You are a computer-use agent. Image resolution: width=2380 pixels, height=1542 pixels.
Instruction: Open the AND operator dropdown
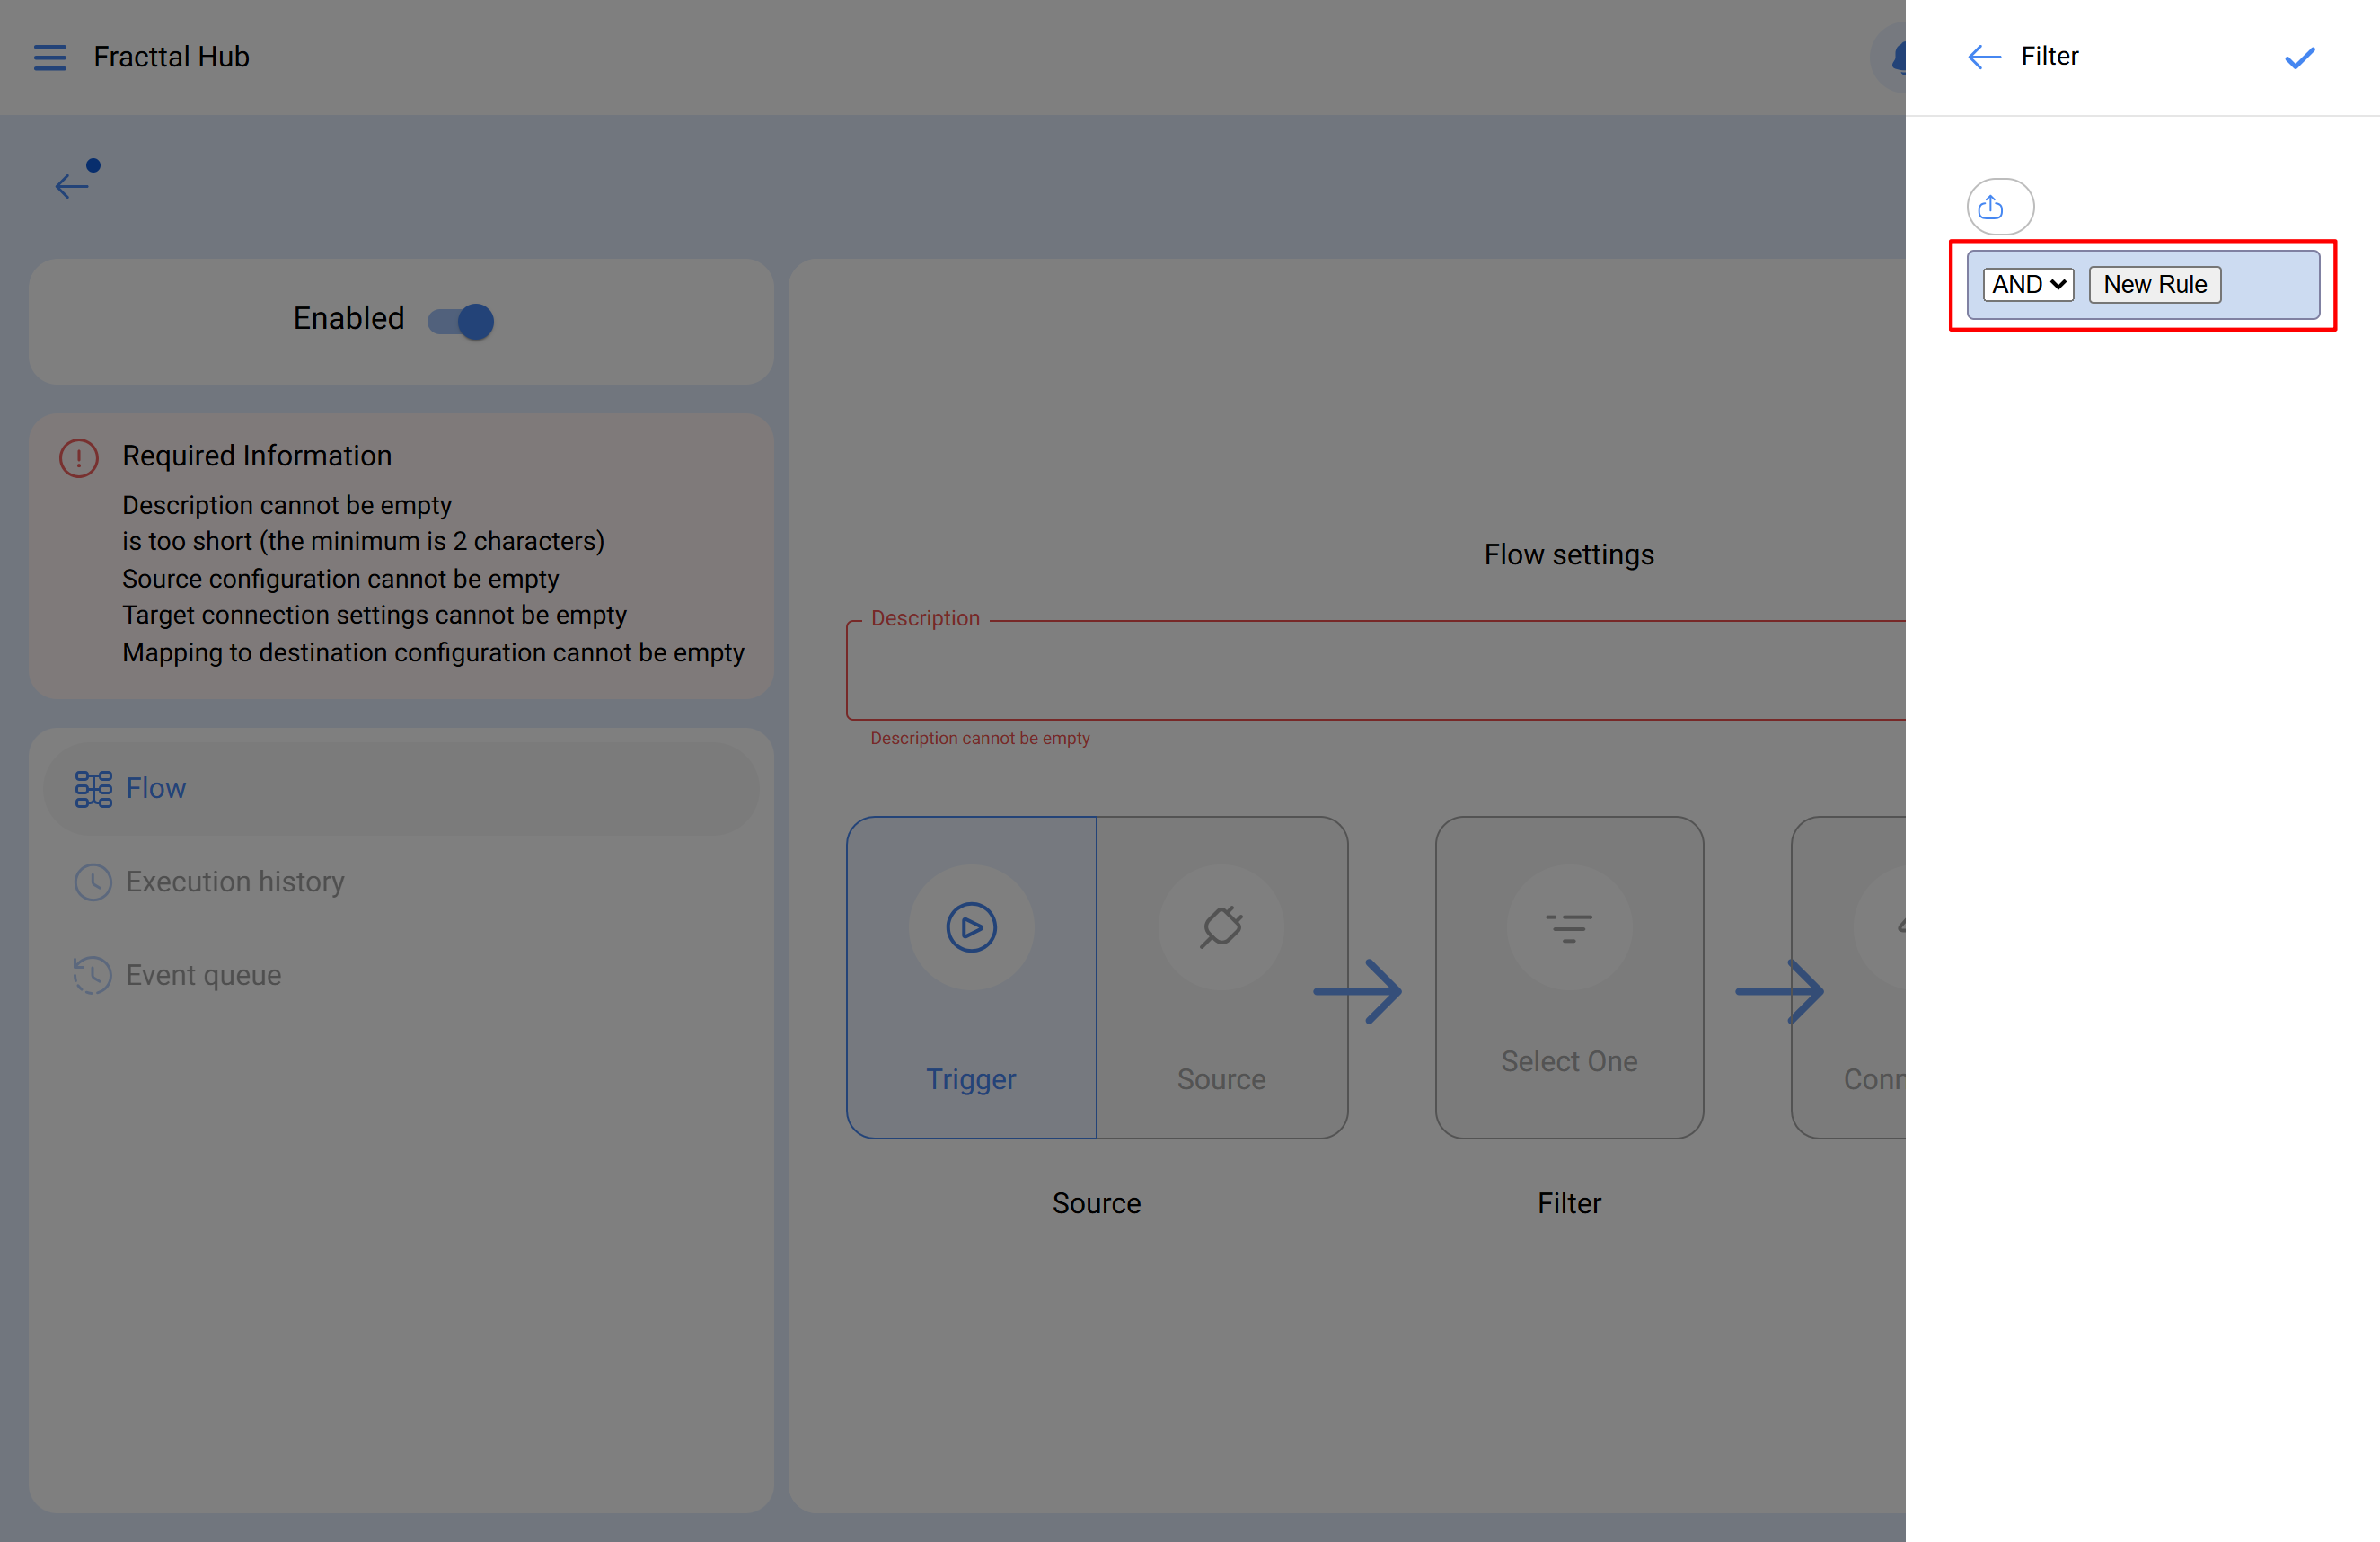pyautogui.click(x=2028, y=285)
